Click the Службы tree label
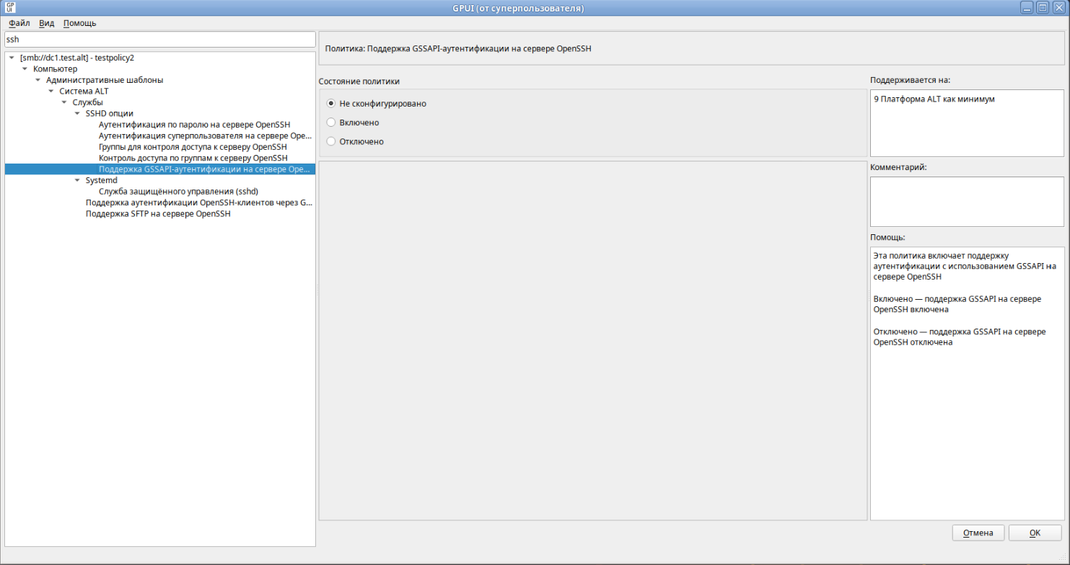The height and width of the screenshot is (565, 1070). tap(87, 102)
